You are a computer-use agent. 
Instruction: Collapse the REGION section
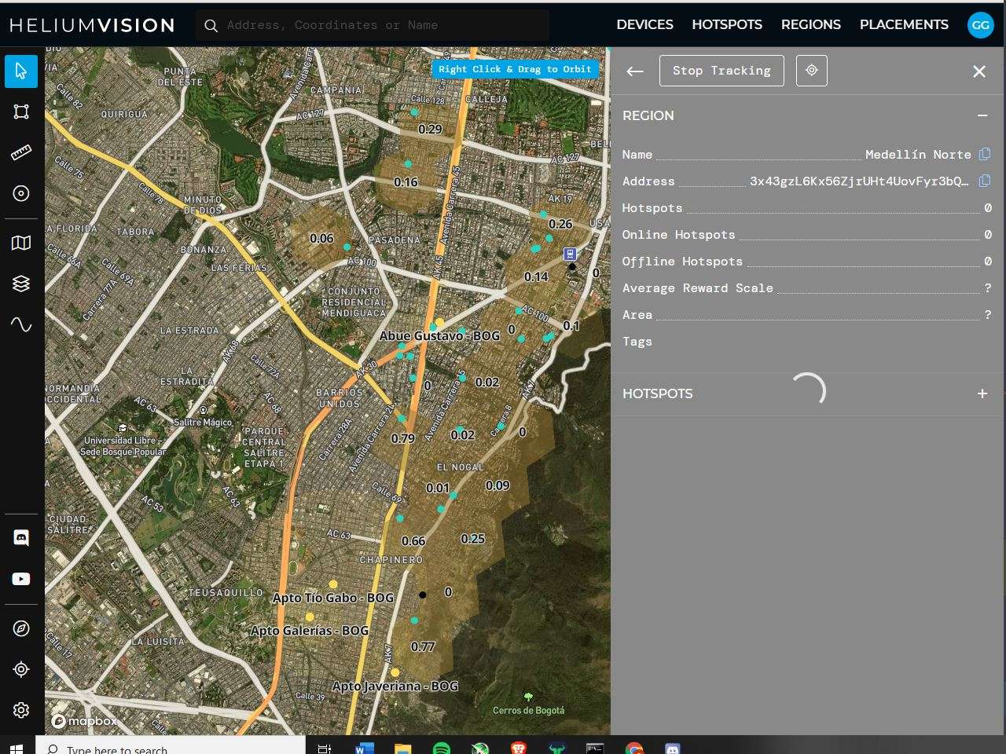click(x=982, y=115)
